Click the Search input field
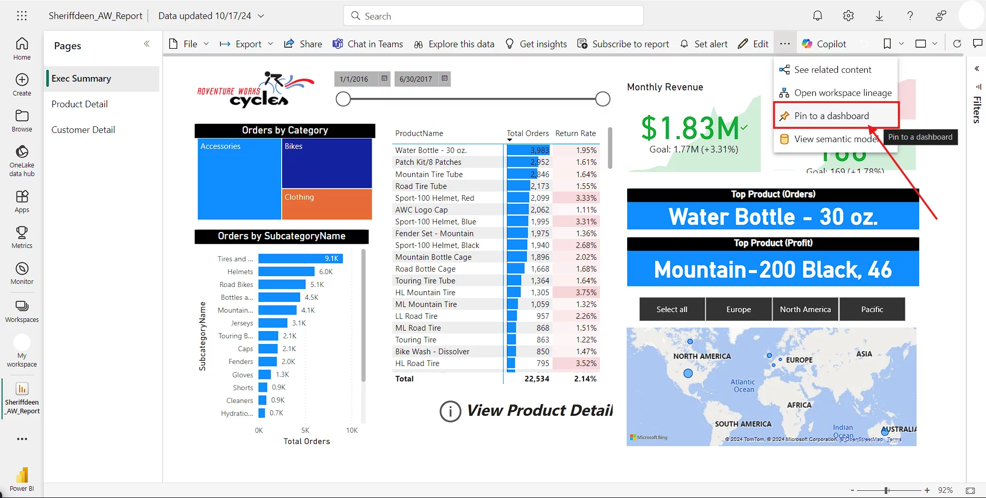This screenshot has width=986, height=498. point(494,16)
